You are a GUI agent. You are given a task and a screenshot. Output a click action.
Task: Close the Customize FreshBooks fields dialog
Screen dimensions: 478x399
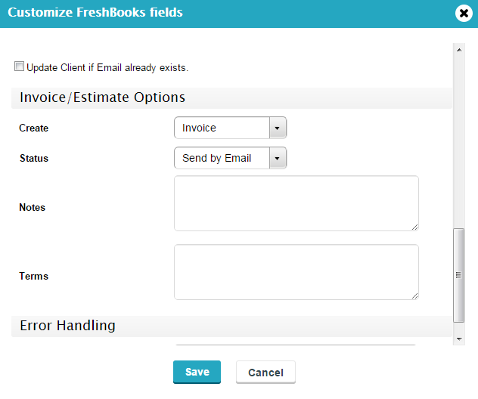click(464, 13)
